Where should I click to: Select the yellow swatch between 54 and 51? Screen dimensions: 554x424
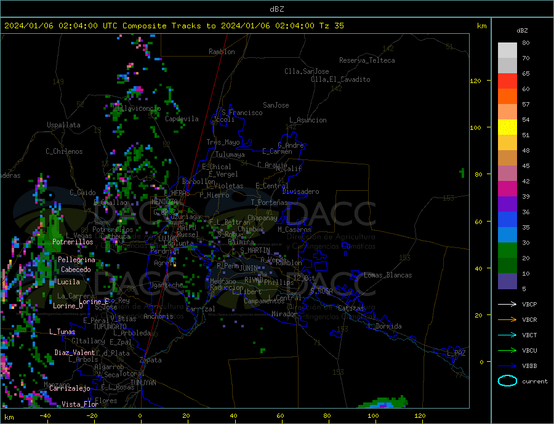pyautogui.click(x=507, y=127)
